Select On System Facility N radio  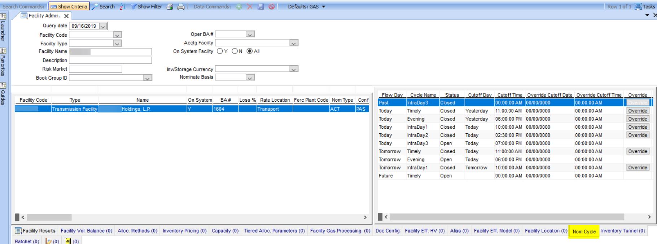coord(235,51)
